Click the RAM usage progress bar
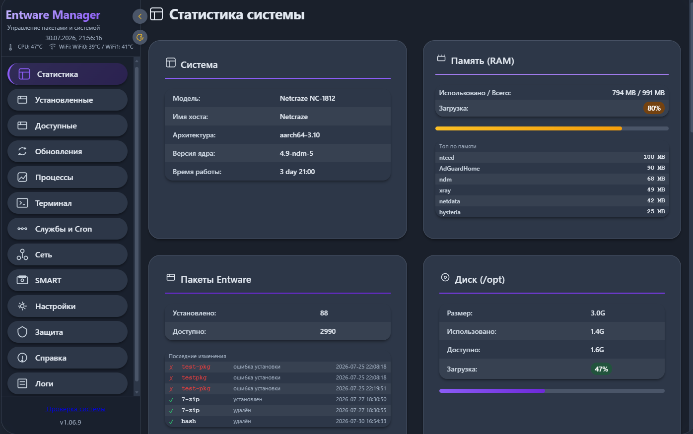This screenshot has width=693, height=434. pos(552,128)
